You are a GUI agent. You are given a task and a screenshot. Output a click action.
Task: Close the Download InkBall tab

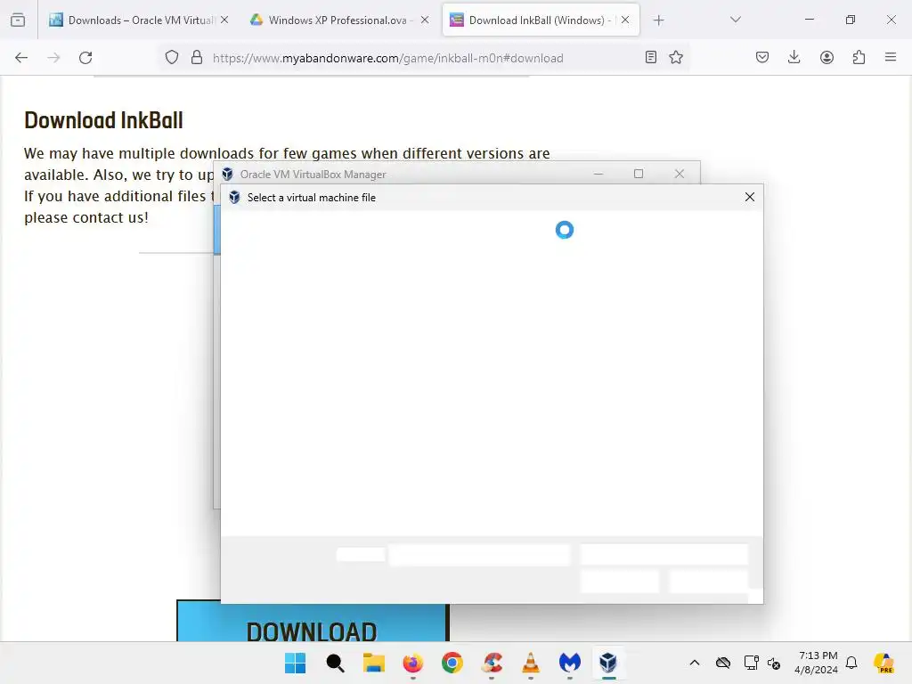[x=625, y=20]
